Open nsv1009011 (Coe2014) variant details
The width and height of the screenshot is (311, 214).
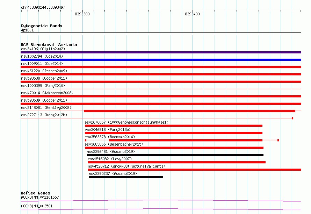(x=42, y=64)
